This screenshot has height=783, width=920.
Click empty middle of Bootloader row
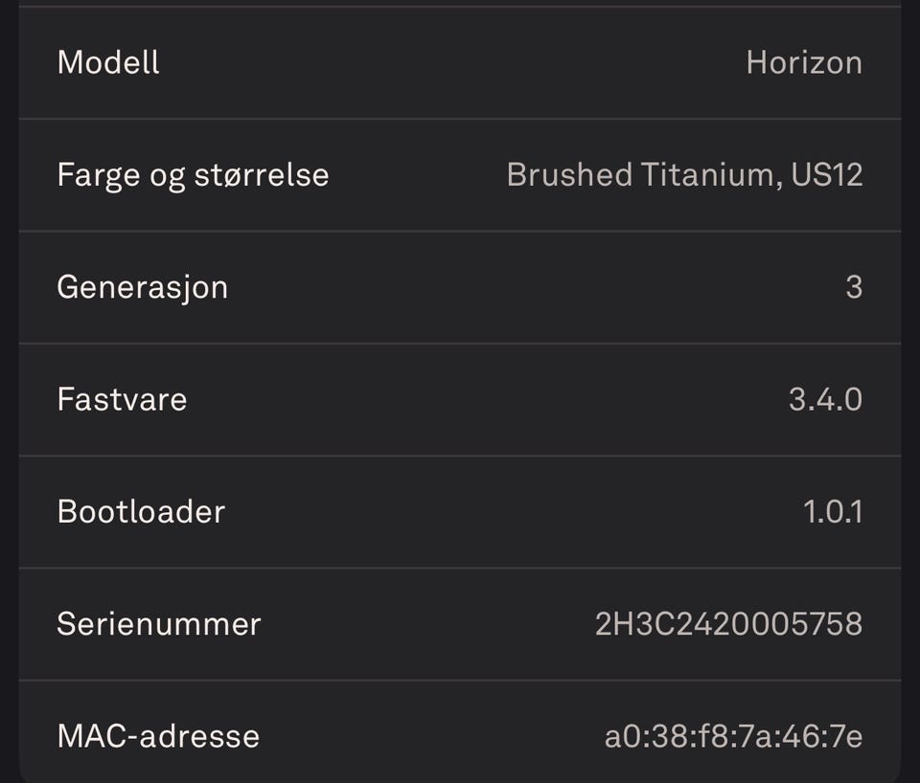517,511
